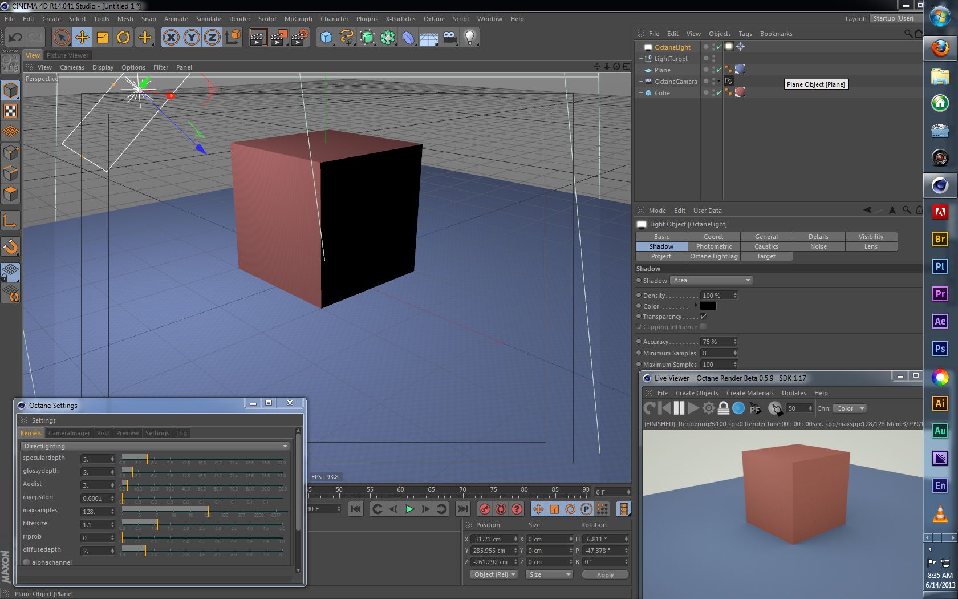Image resolution: width=958 pixels, height=599 pixels.
Task: Click the Density value stepper arrows
Action: [x=735, y=296]
